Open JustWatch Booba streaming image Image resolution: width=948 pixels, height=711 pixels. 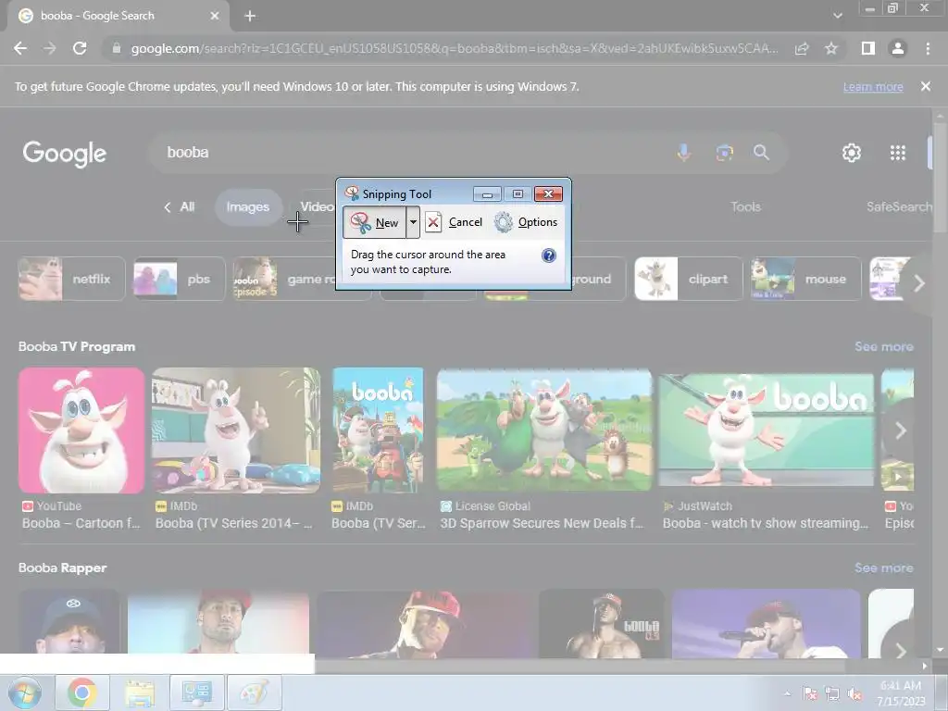(x=766, y=430)
